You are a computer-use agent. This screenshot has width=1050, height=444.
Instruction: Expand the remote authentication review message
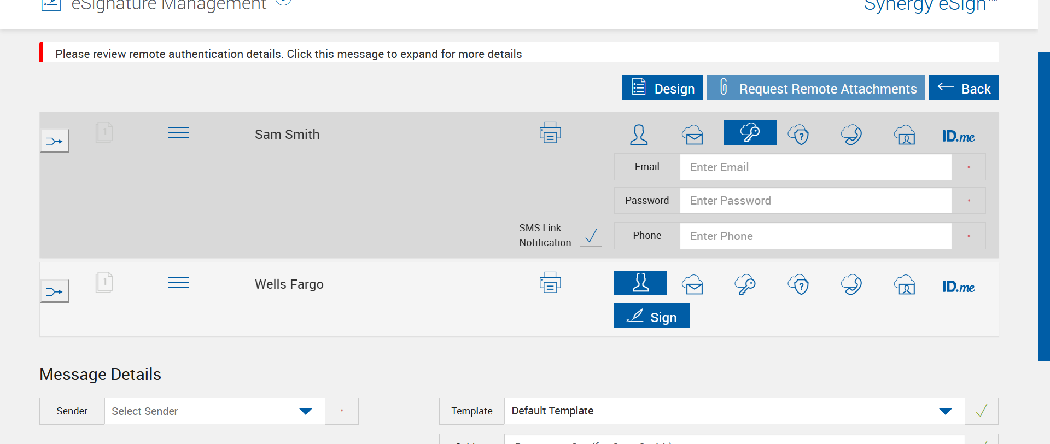[288, 54]
